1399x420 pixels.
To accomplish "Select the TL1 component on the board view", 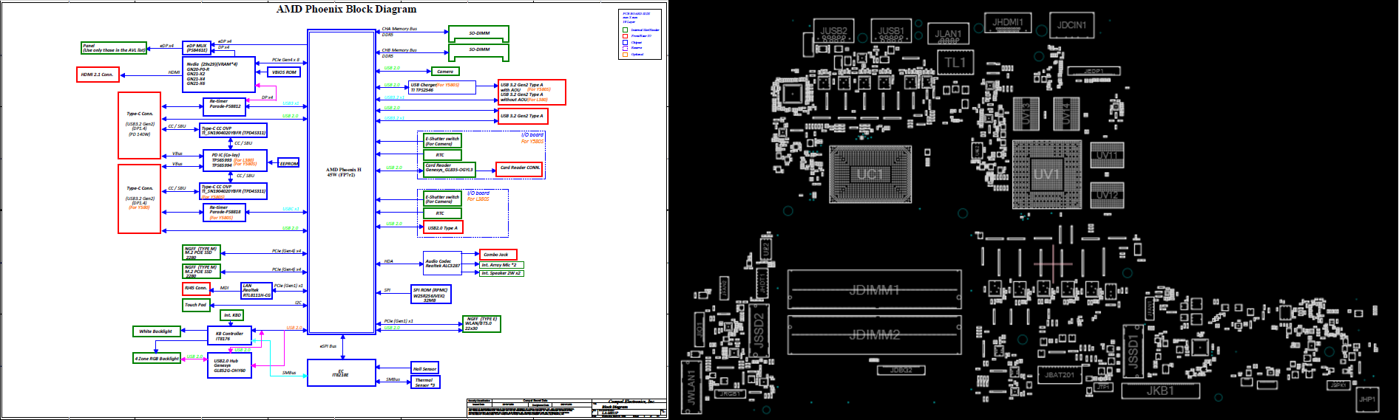I will 956,62.
